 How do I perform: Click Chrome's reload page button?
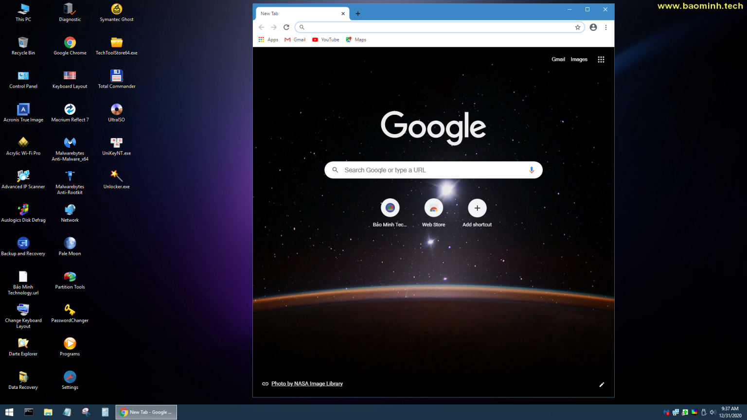(286, 27)
